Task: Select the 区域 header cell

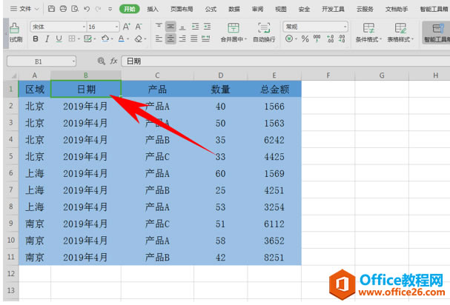Action: [35, 89]
